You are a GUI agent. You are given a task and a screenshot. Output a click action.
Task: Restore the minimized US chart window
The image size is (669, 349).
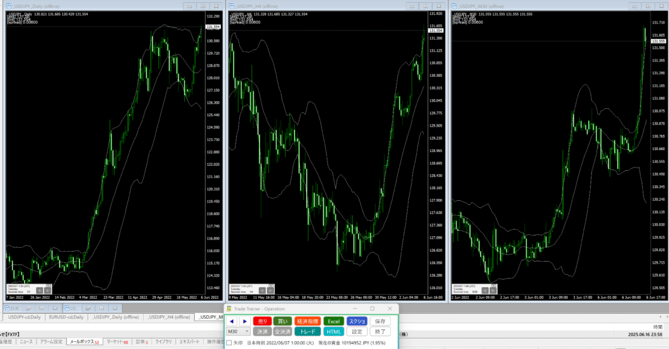point(88,308)
